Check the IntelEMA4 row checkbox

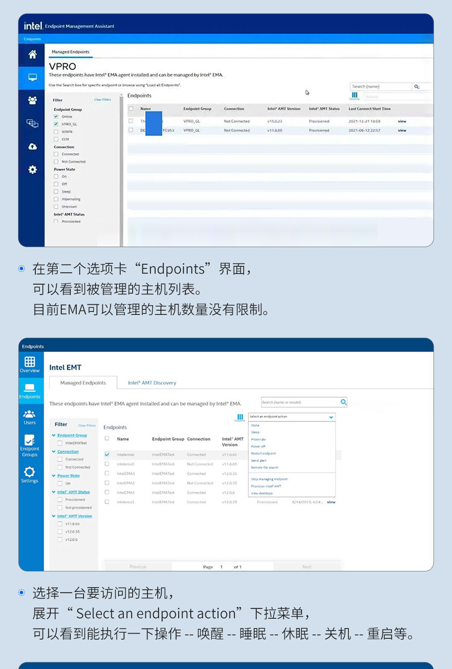107,473
